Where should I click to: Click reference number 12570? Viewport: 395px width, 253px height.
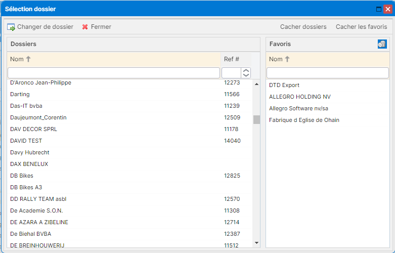(232, 199)
